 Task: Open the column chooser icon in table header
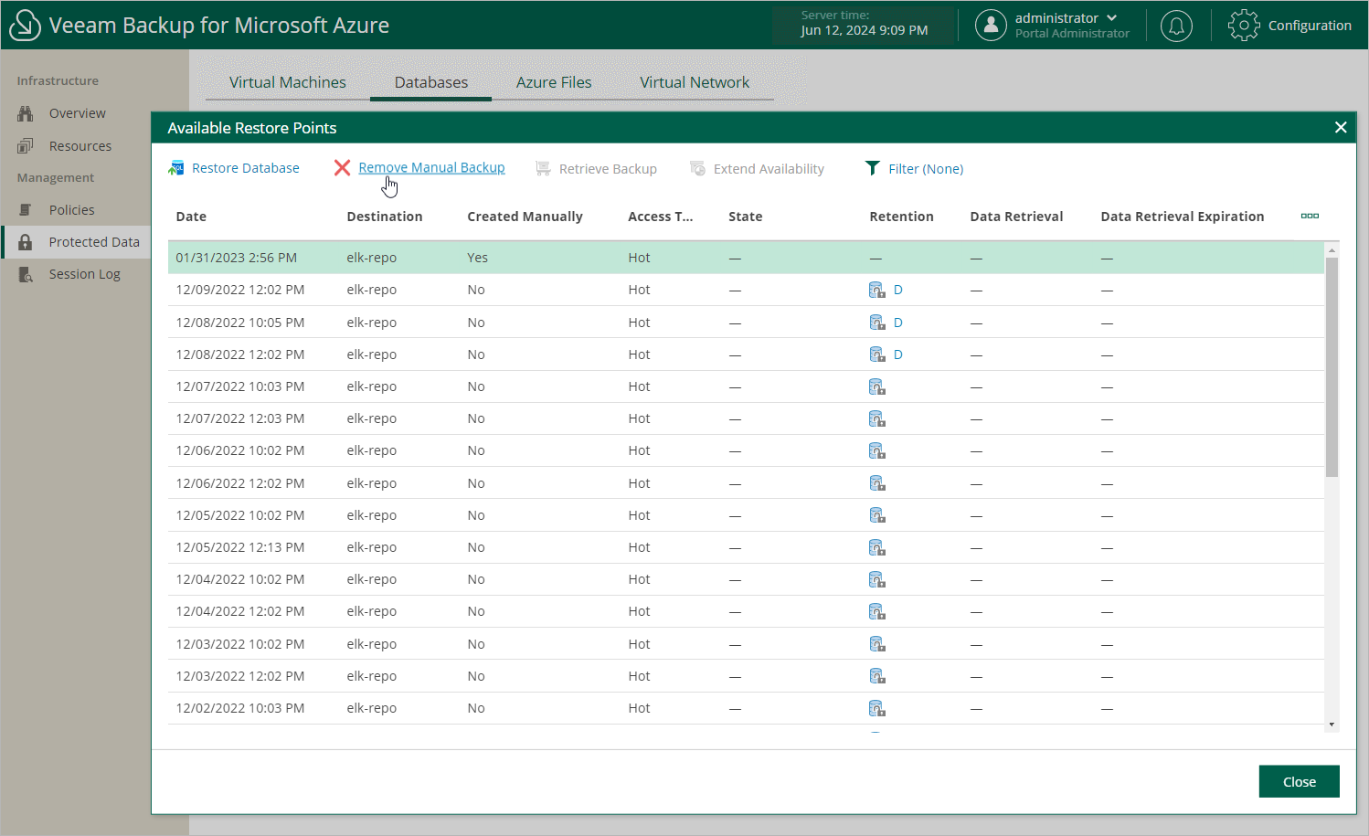(1310, 217)
